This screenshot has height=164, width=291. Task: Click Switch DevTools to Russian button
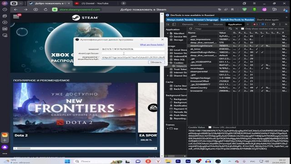(237, 20)
